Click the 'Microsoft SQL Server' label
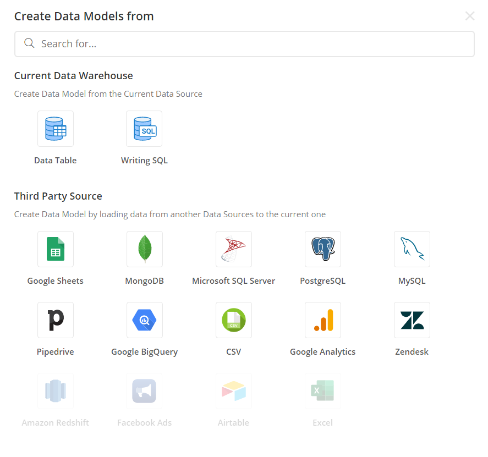This screenshot has width=488, height=457. [234, 281]
